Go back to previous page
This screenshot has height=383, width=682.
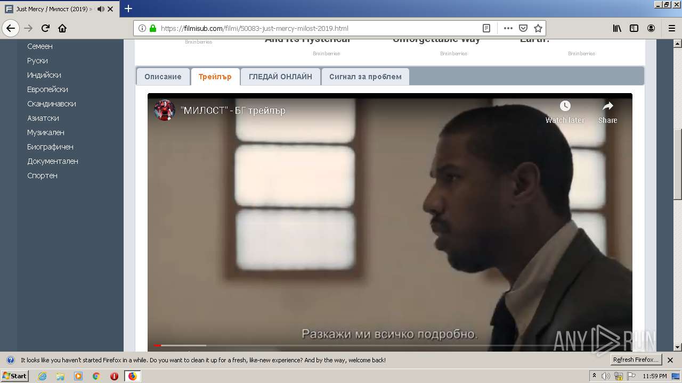click(11, 28)
